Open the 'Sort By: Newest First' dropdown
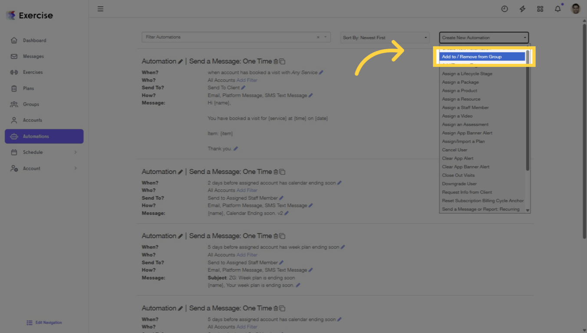The height and width of the screenshot is (333, 587). tap(384, 37)
